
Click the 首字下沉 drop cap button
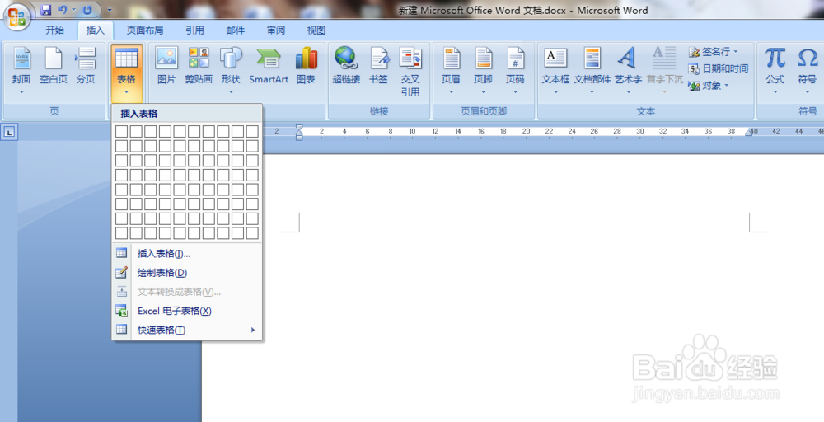(x=665, y=71)
